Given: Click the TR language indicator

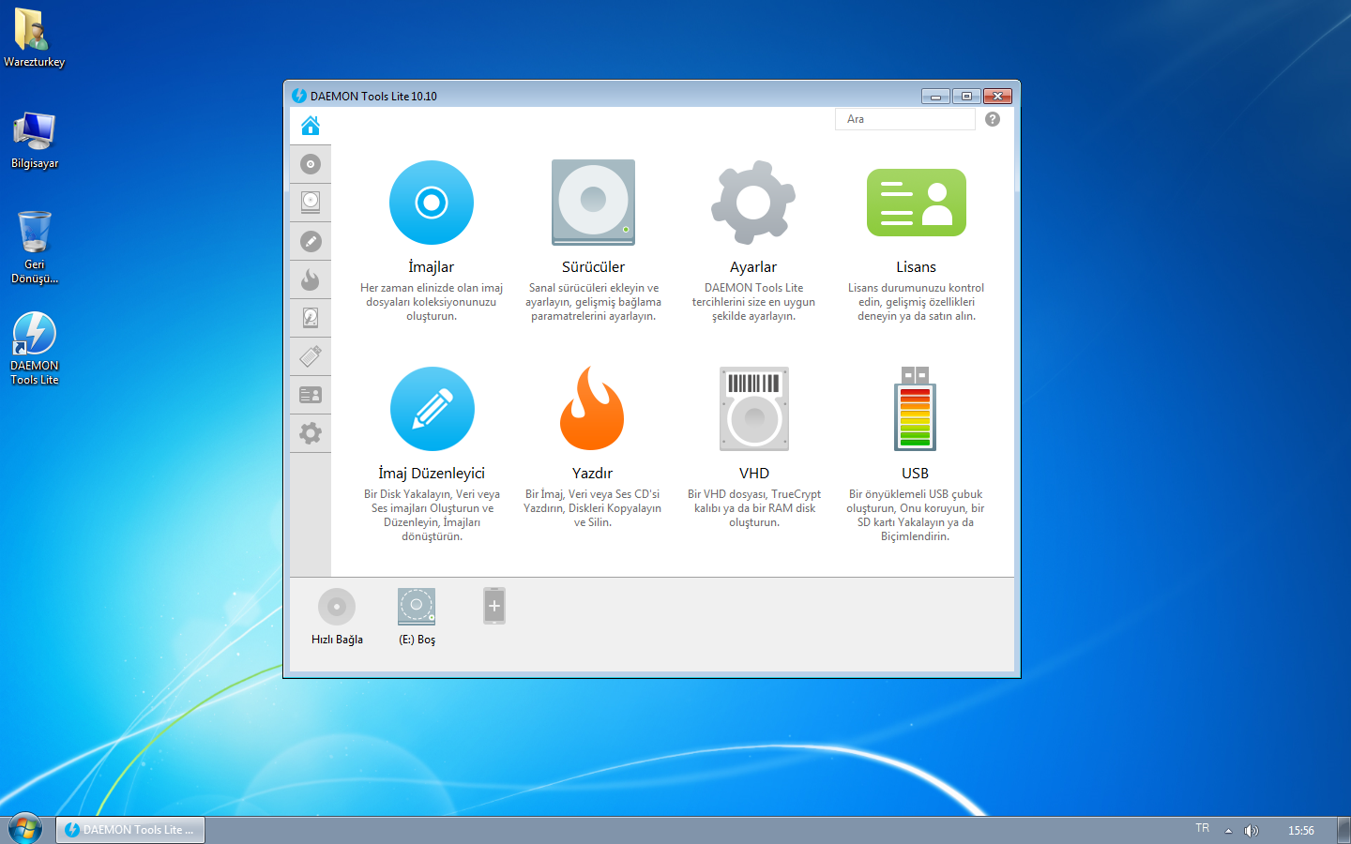Looking at the screenshot, I should (x=1203, y=829).
